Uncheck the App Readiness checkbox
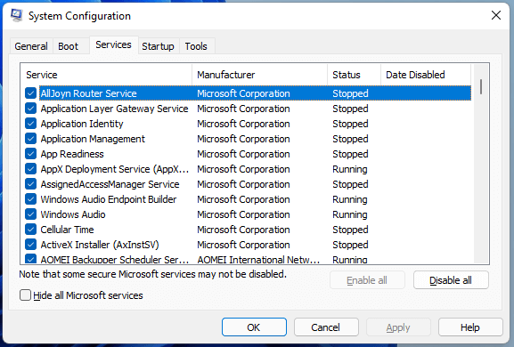The width and height of the screenshot is (514, 347). [x=31, y=154]
